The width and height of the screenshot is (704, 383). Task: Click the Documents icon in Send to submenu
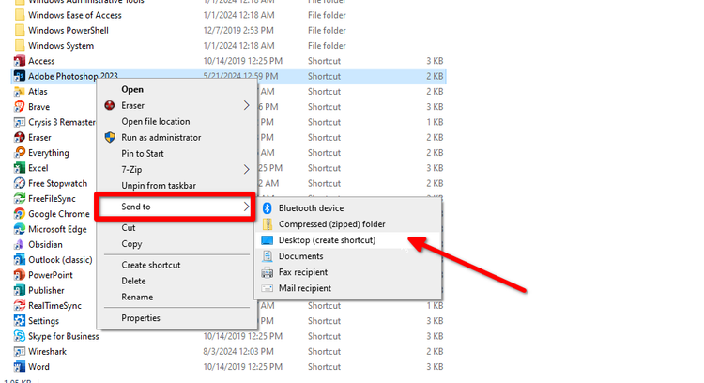[268, 256]
